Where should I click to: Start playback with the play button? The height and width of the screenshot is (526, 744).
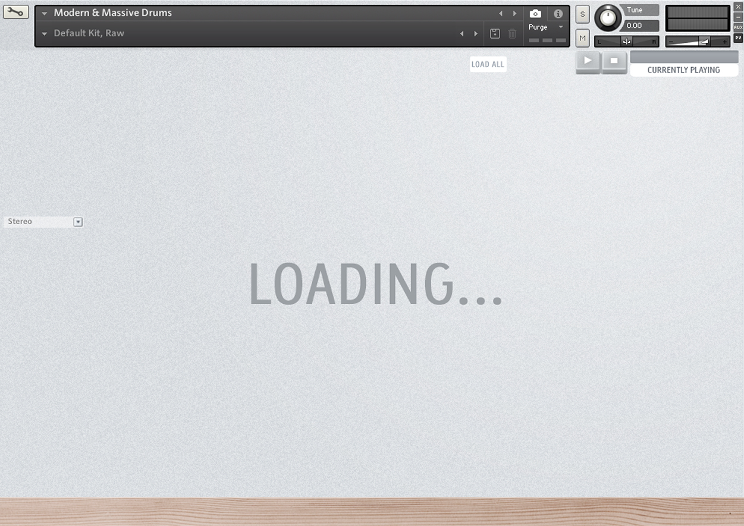pyautogui.click(x=588, y=61)
